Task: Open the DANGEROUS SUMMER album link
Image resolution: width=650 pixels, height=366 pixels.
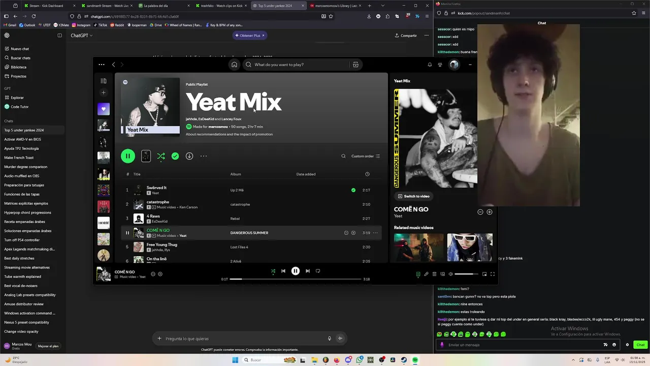Action: 249,233
